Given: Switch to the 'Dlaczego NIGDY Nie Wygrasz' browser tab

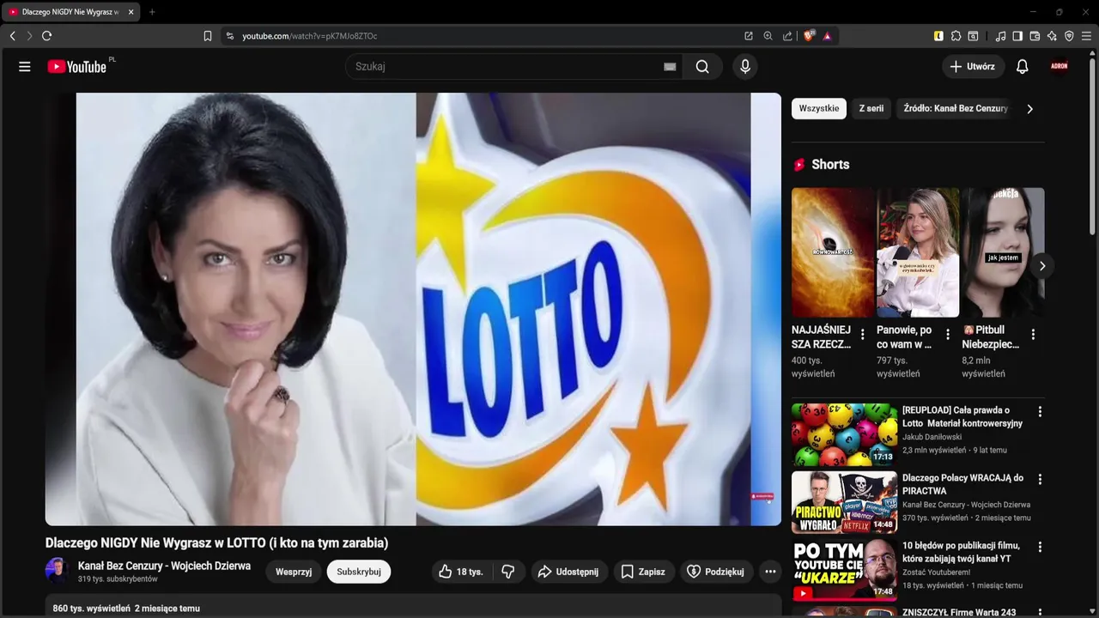Looking at the screenshot, I should [x=70, y=12].
